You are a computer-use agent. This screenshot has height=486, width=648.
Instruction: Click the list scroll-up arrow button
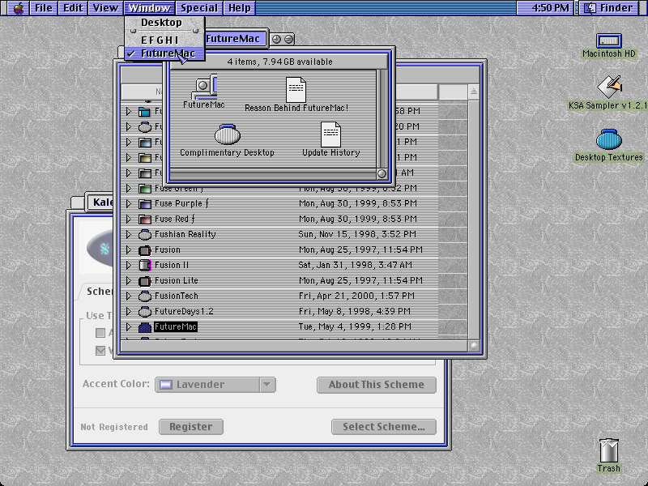coord(474,92)
